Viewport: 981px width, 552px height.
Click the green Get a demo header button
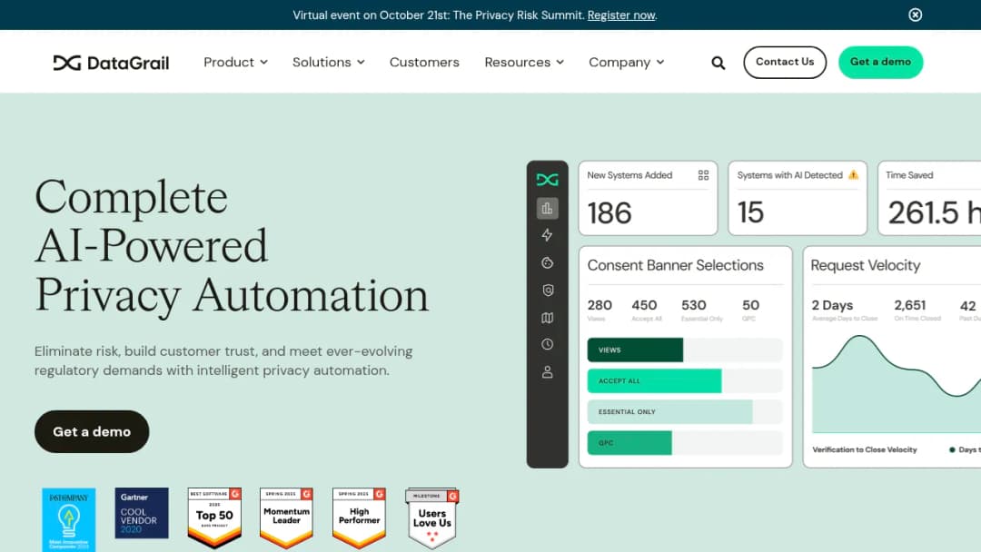[x=880, y=62]
